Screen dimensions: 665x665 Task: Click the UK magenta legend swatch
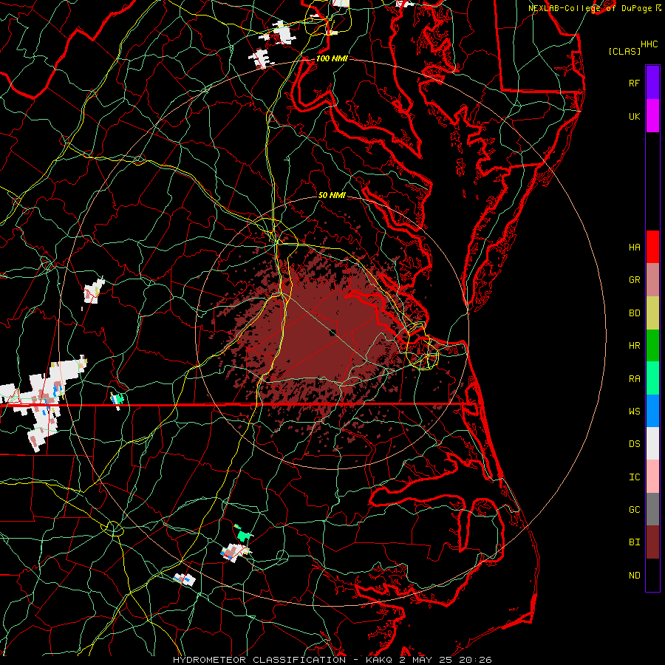tap(652, 116)
